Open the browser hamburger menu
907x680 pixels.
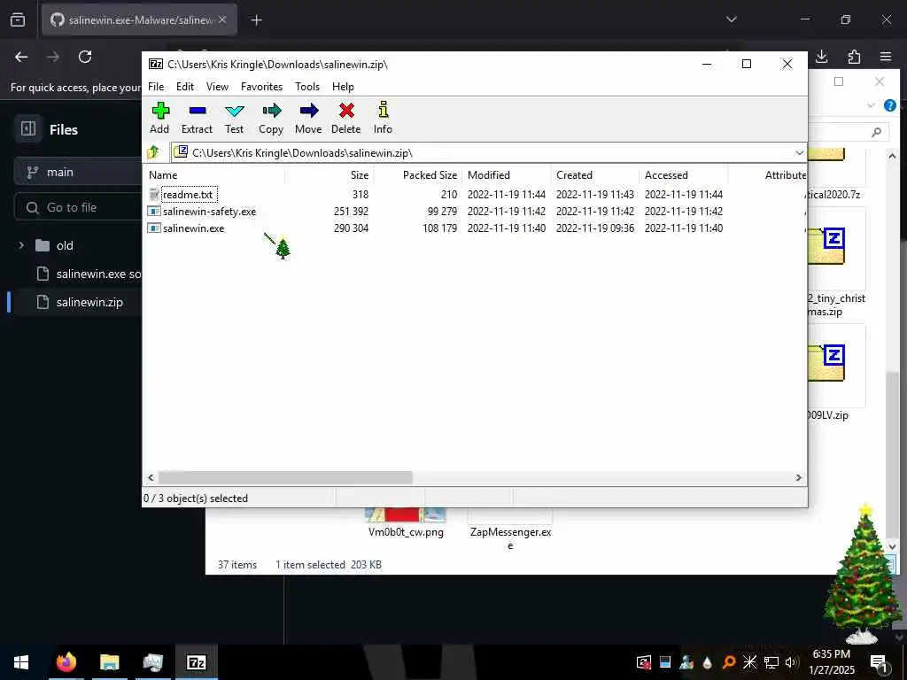click(x=886, y=57)
